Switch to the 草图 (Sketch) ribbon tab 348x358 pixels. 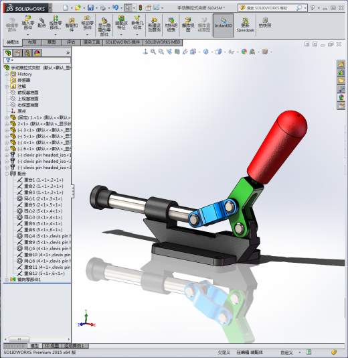click(52, 42)
